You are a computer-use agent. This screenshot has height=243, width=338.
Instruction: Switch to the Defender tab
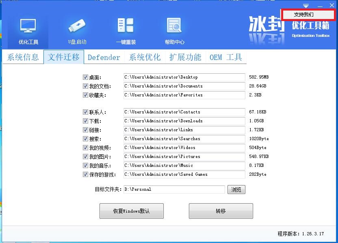click(x=104, y=58)
